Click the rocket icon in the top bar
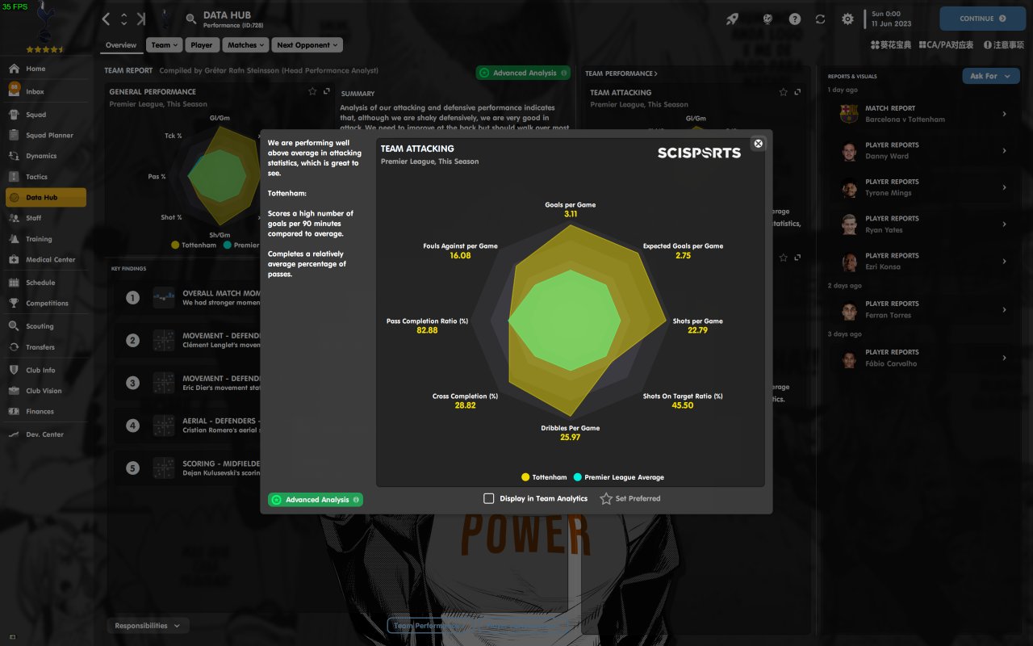The width and height of the screenshot is (1033, 646). coord(732,19)
